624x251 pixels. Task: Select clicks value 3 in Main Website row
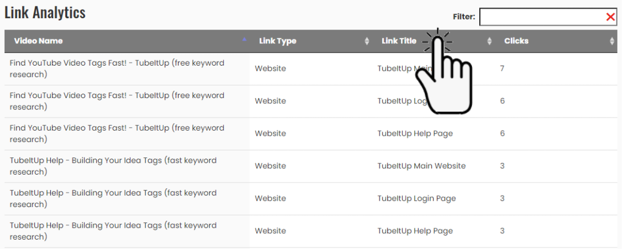(502, 166)
